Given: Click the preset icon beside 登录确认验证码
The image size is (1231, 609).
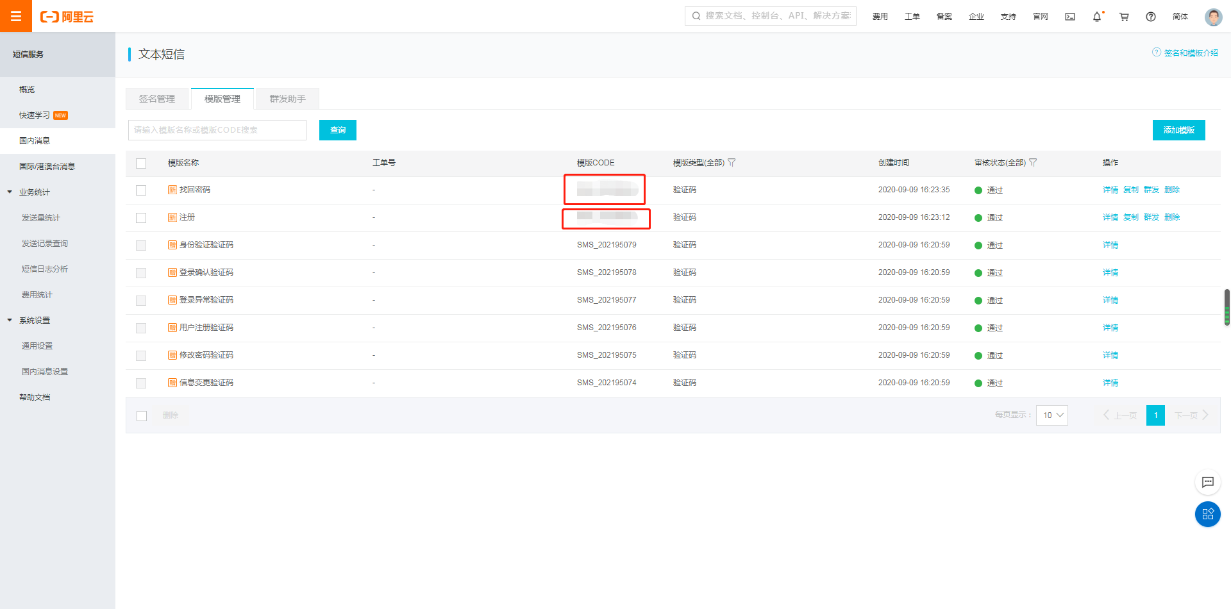Looking at the screenshot, I should [172, 272].
